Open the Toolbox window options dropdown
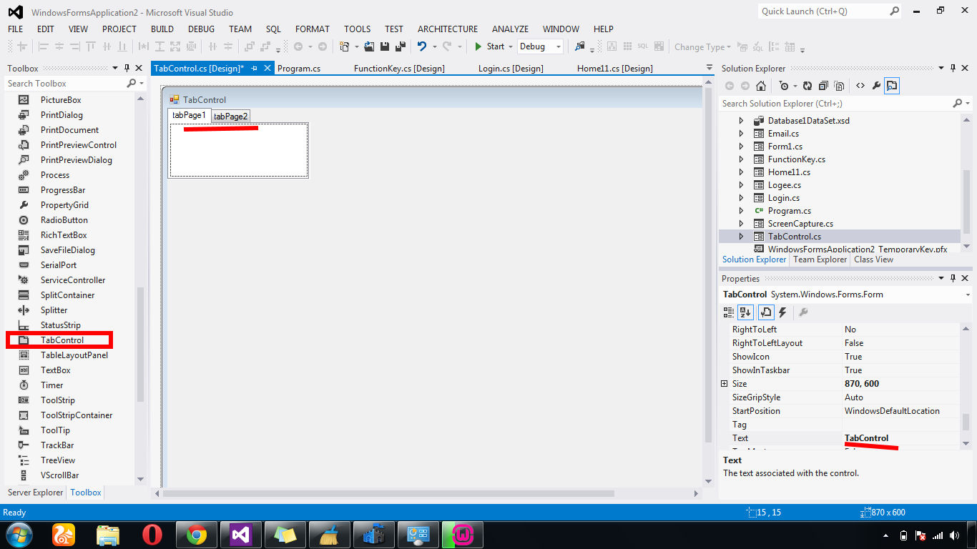This screenshot has width=977, height=549. click(x=115, y=69)
